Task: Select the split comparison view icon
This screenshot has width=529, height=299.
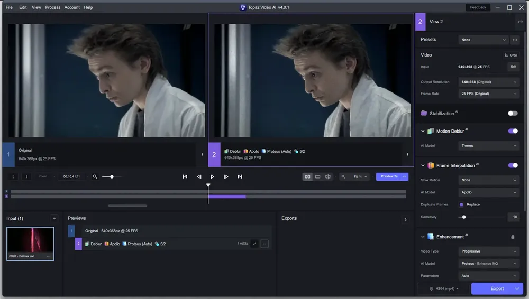Action: [x=327, y=176]
